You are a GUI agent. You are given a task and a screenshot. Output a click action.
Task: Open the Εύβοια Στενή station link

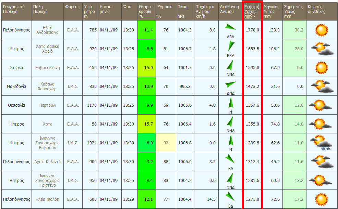47,68
